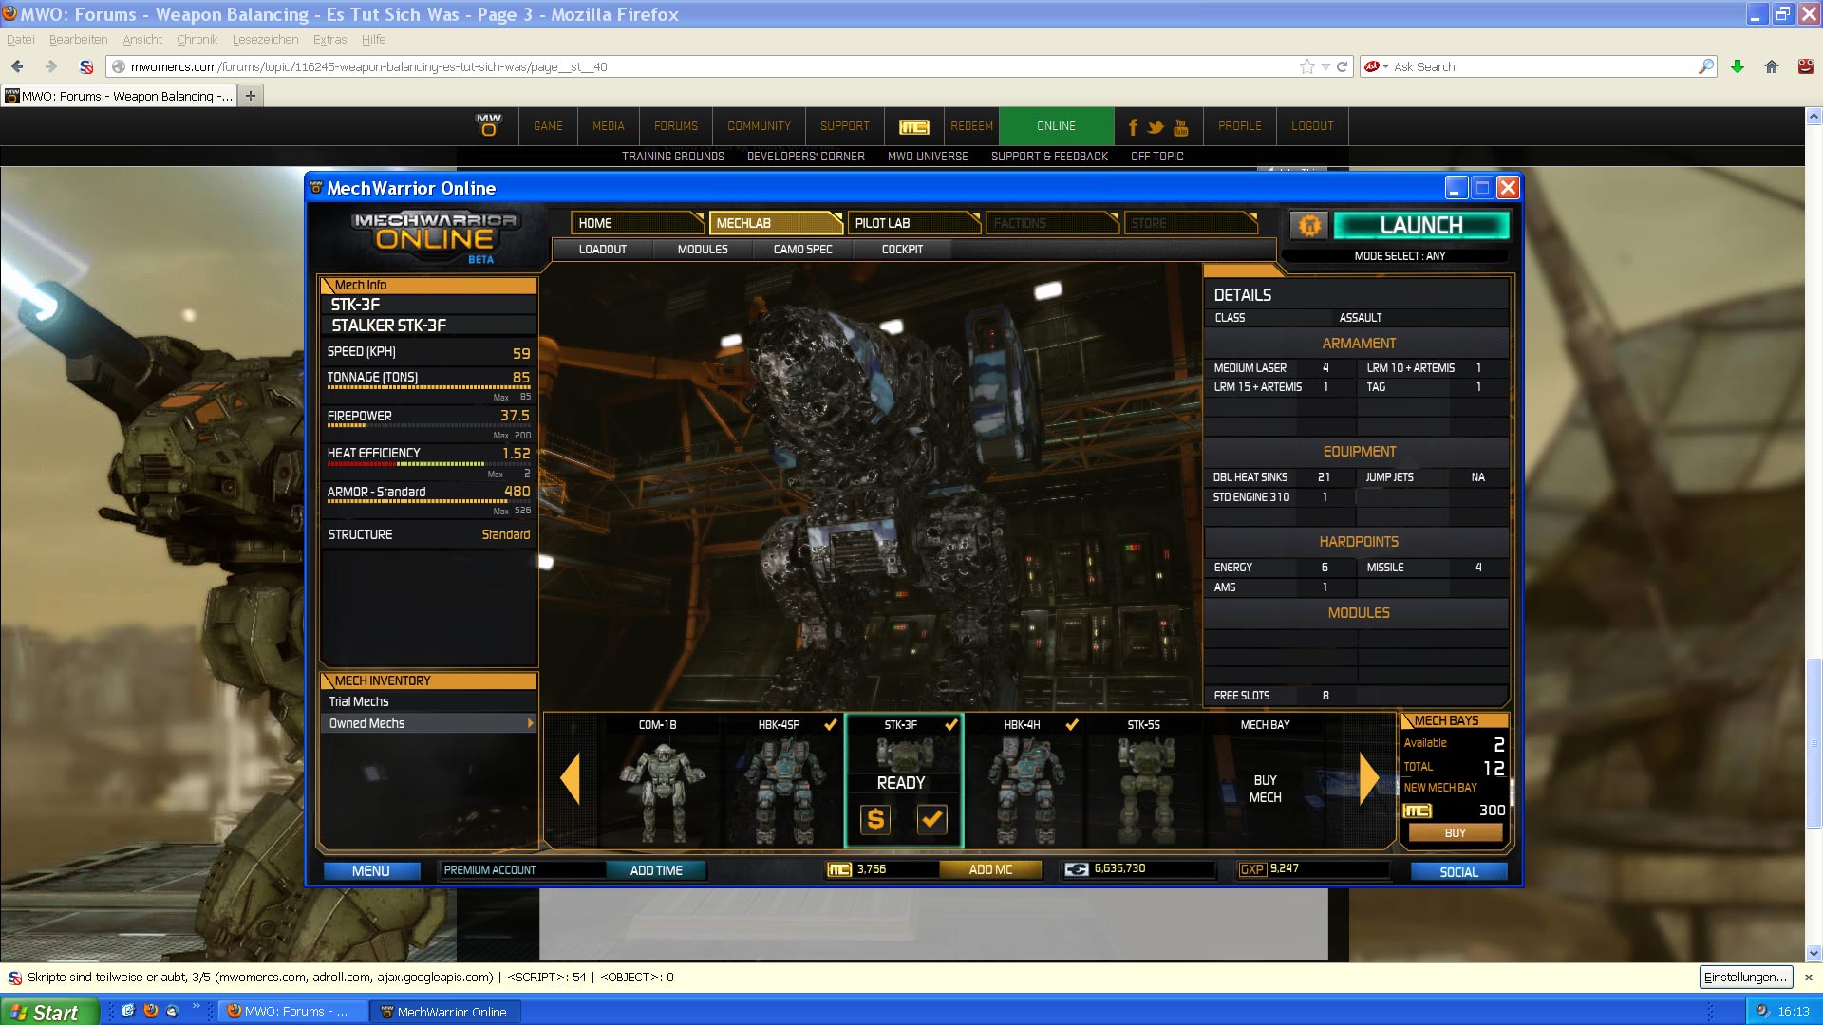Image resolution: width=1823 pixels, height=1025 pixels.
Task: Click the right arrow of mech carousel
Action: coord(1369,779)
